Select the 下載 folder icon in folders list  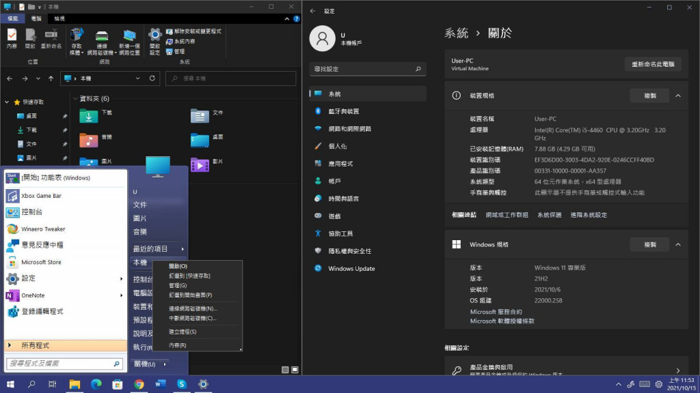tap(88, 116)
